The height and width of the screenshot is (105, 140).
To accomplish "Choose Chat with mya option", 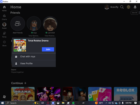I will coord(34,57).
